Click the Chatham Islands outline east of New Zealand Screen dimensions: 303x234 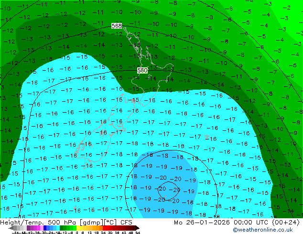[207, 137]
